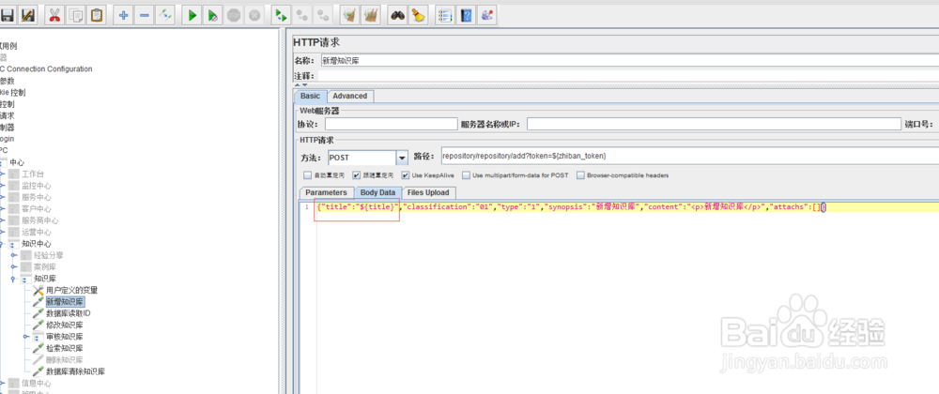The height and width of the screenshot is (394, 939).
Task: Click the grey Stop sign icon
Action: tap(234, 16)
